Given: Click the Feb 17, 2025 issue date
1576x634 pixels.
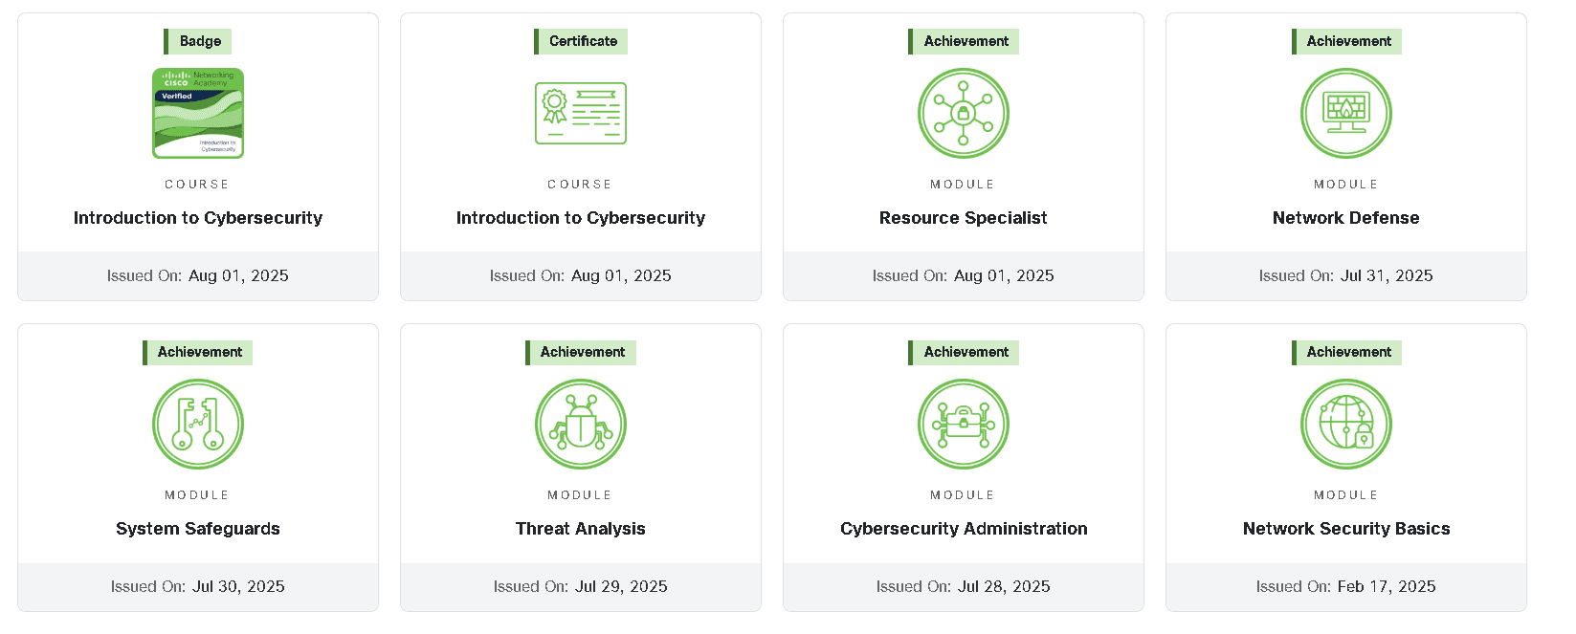Looking at the screenshot, I should tap(1386, 586).
